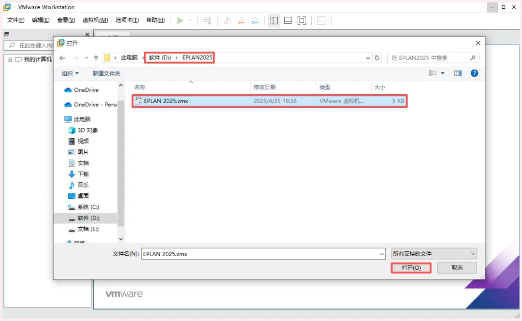Click forward arrow in open dialog
The image size is (522, 321).
(75, 58)
